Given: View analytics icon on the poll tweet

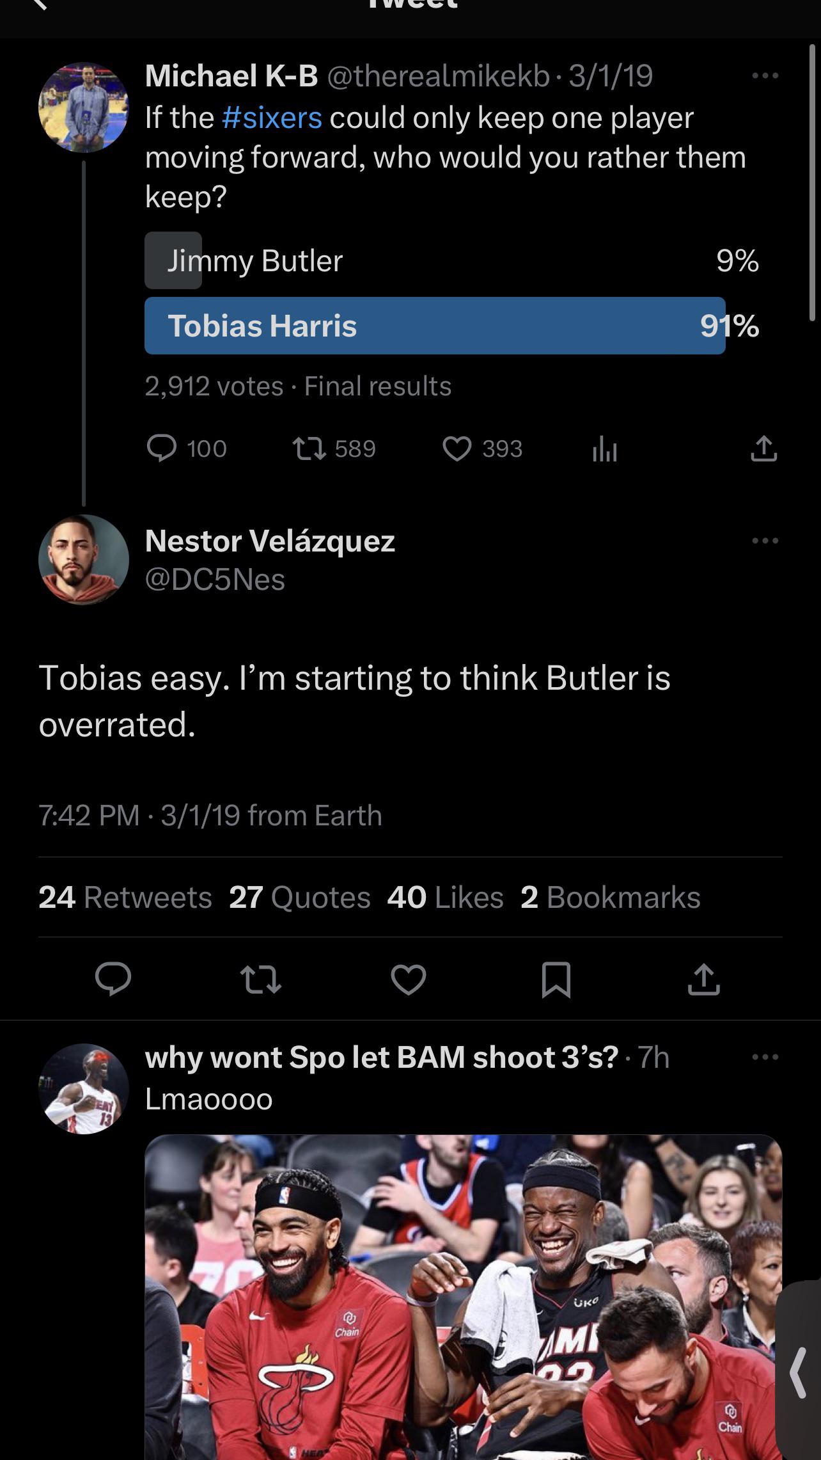Looking at the screenshot, I should pos(604,448).
